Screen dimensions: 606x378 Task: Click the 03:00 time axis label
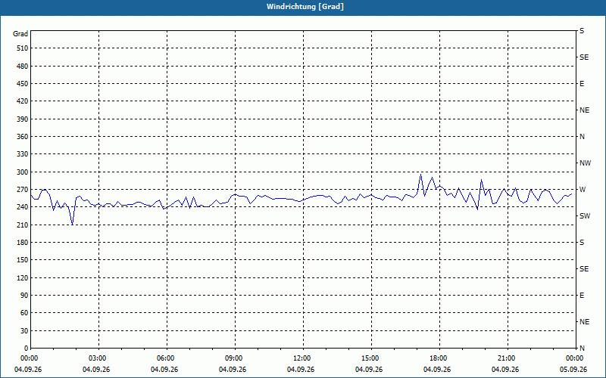[x=98, y=358]
